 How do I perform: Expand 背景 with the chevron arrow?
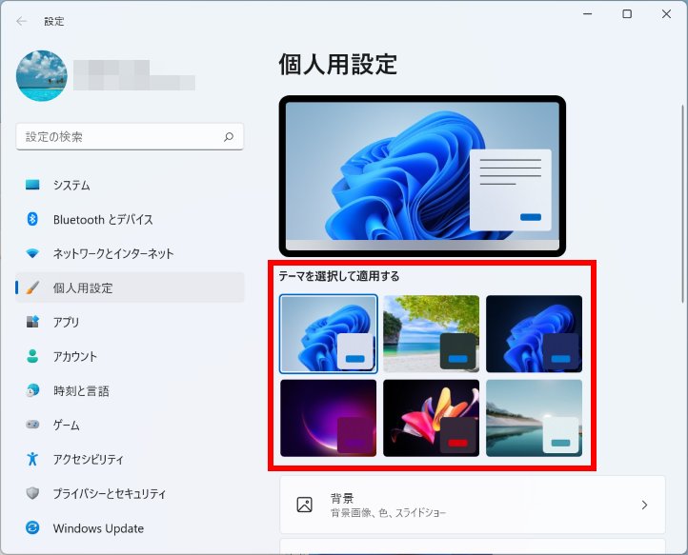tap(644, 505)
